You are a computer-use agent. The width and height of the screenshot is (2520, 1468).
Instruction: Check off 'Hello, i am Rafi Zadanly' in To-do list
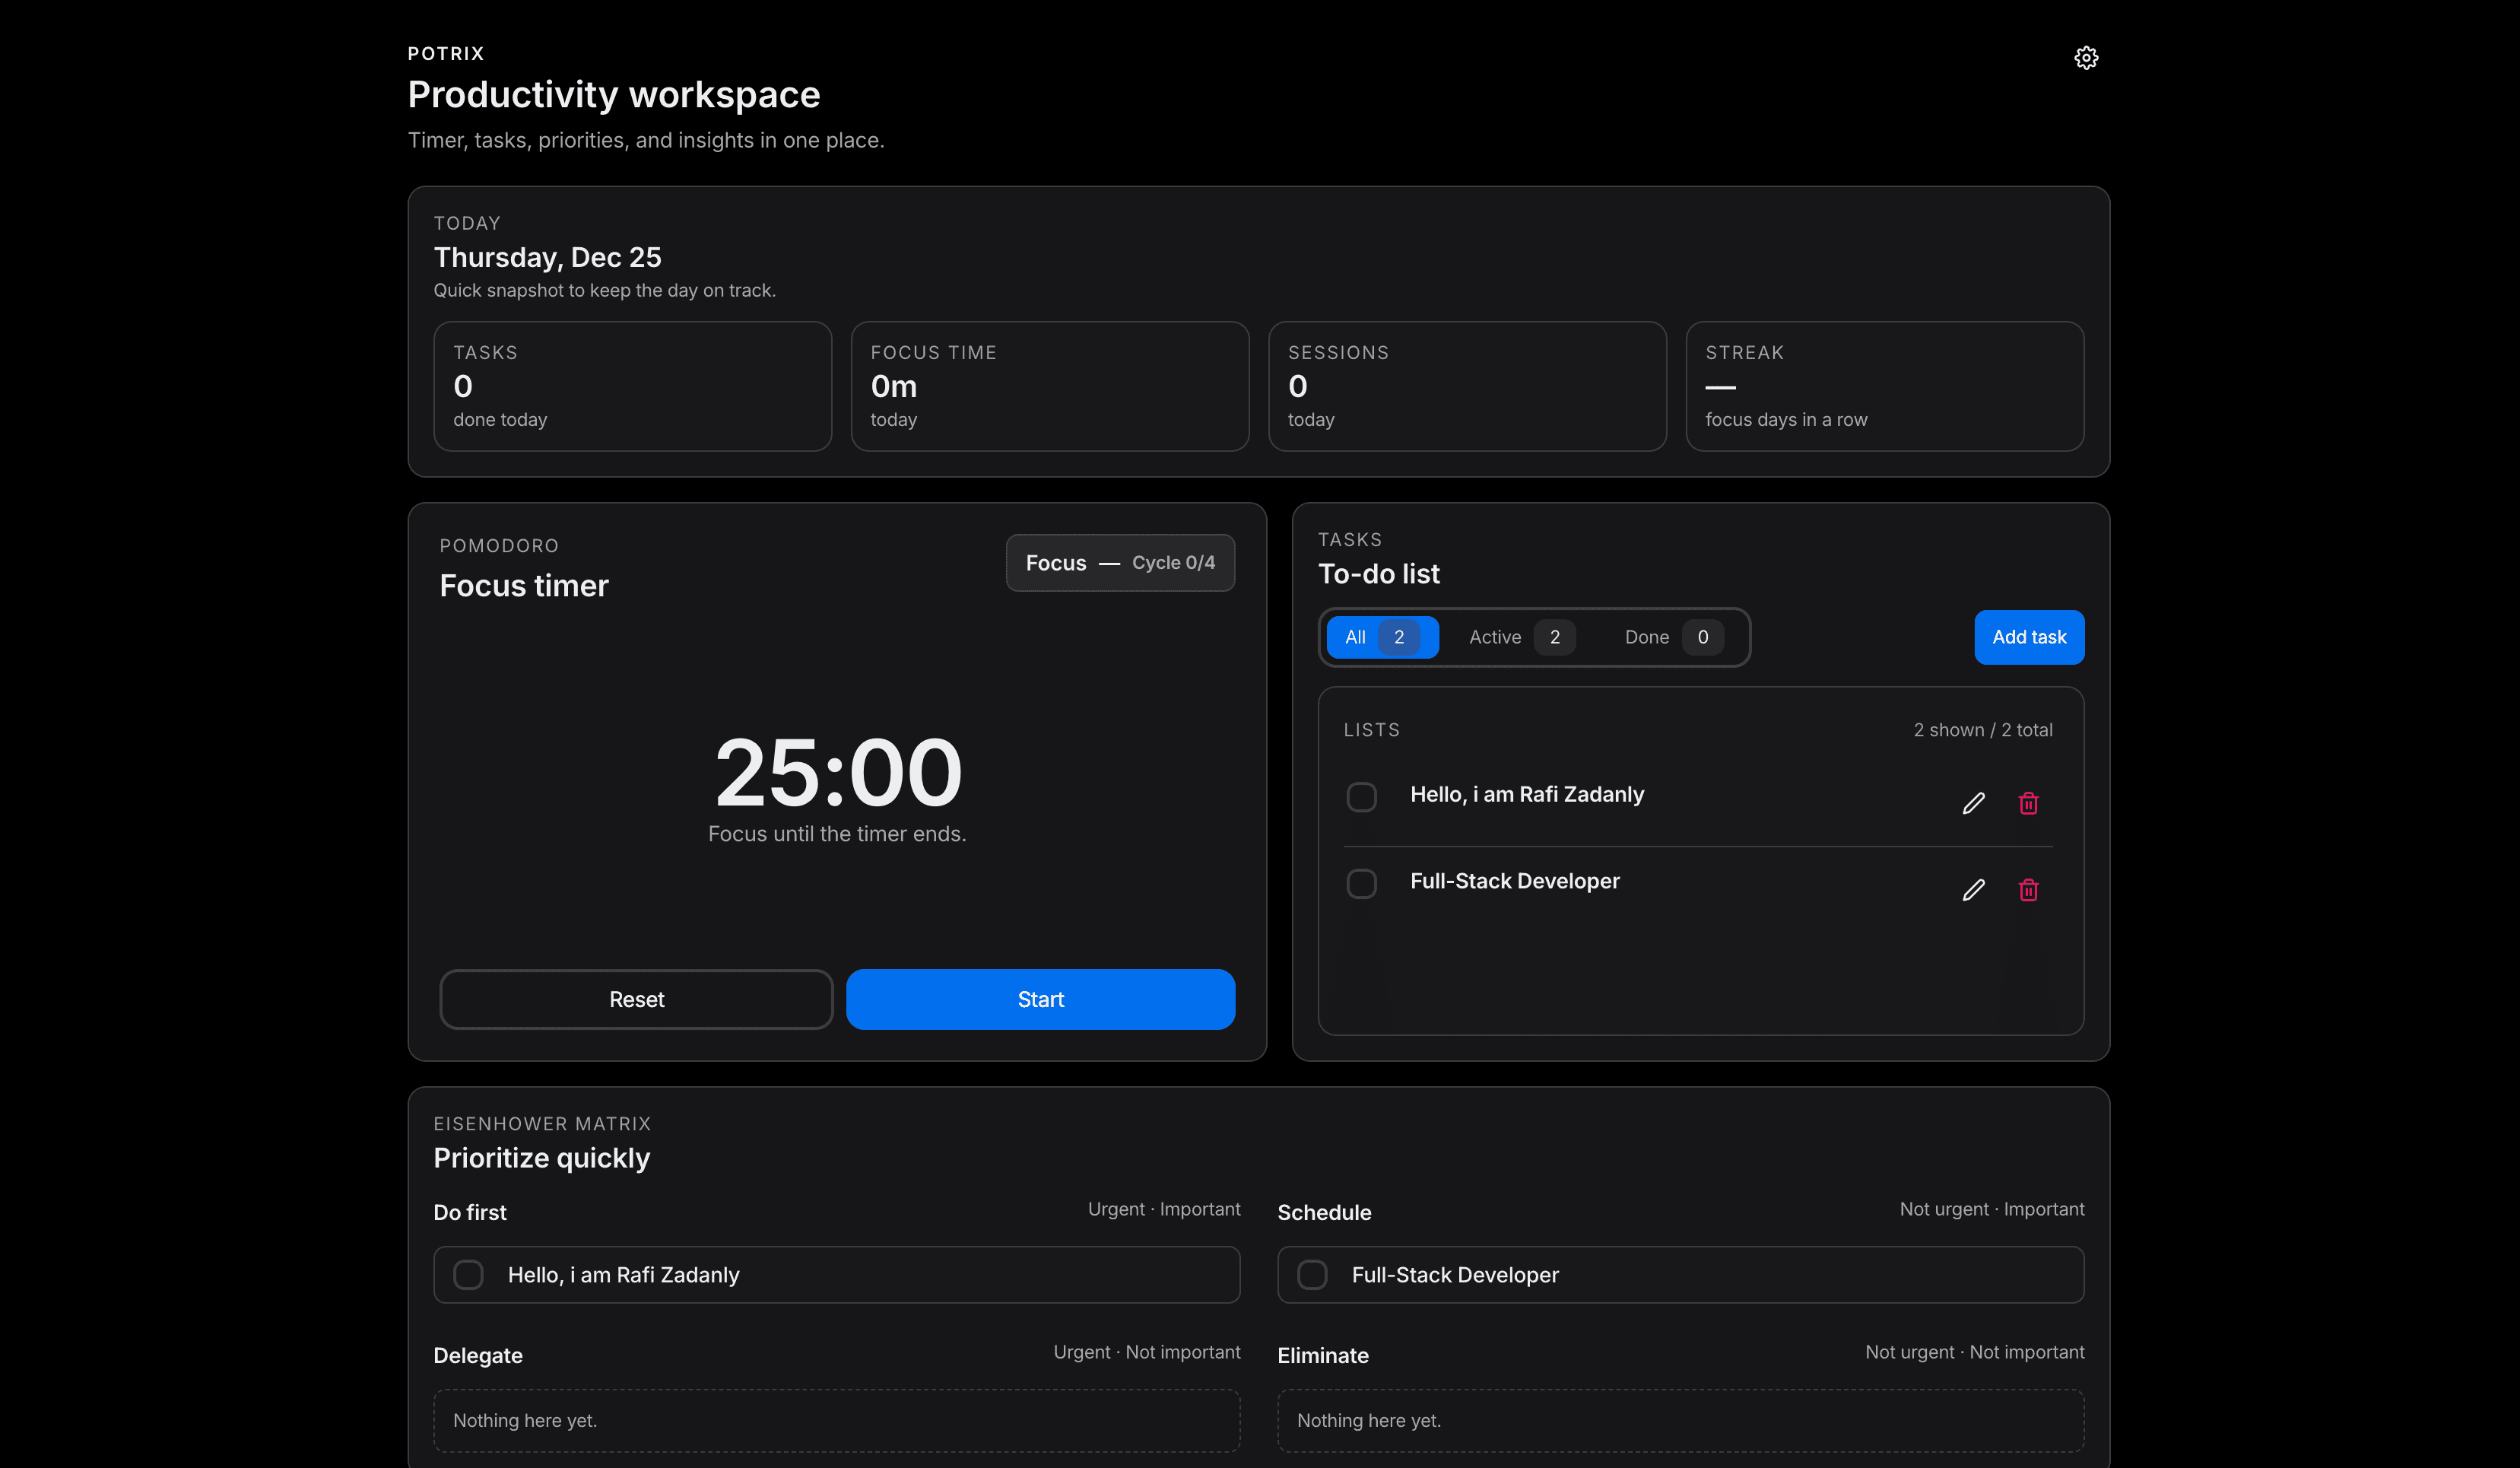coord(1361,797)
